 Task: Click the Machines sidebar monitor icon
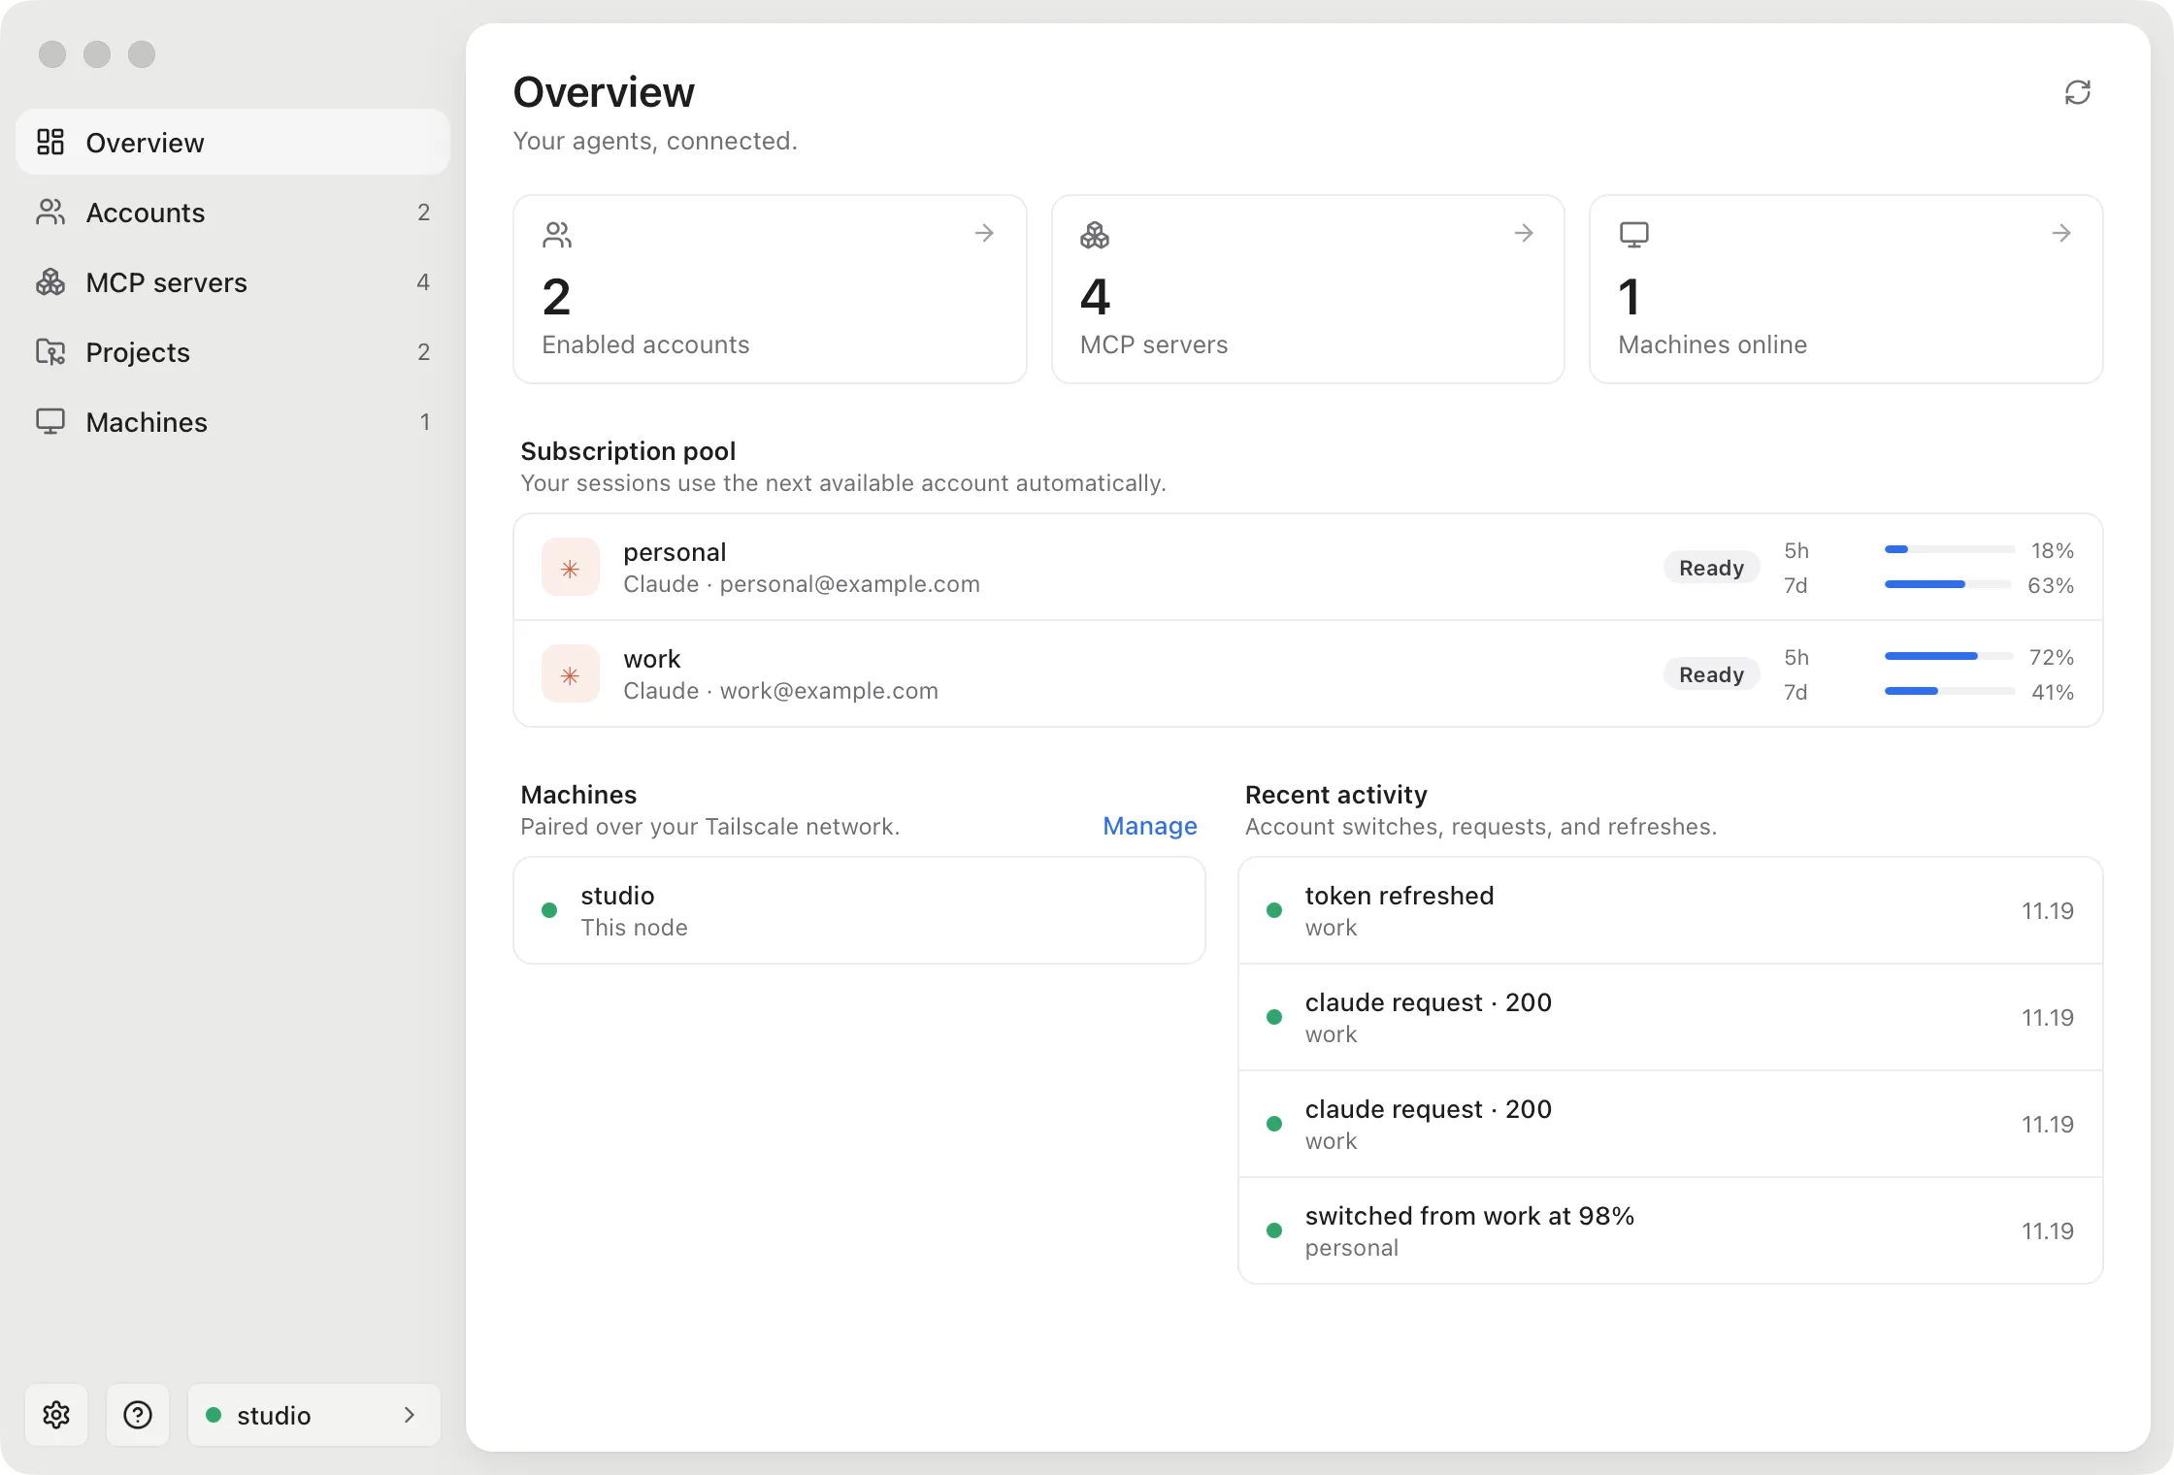[x=50, y=421]
